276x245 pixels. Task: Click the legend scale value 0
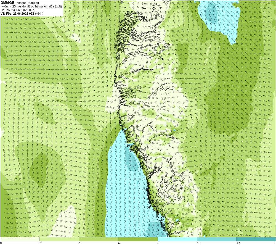coord(1,243)
